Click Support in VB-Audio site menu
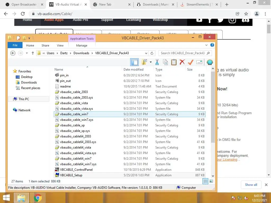 point(107,20)
